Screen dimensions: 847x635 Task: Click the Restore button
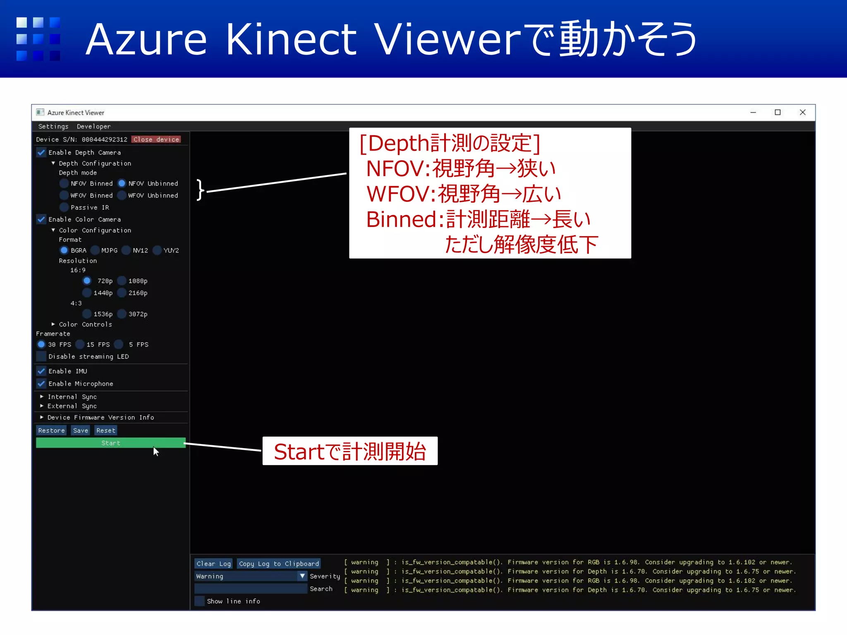point(51,431)
